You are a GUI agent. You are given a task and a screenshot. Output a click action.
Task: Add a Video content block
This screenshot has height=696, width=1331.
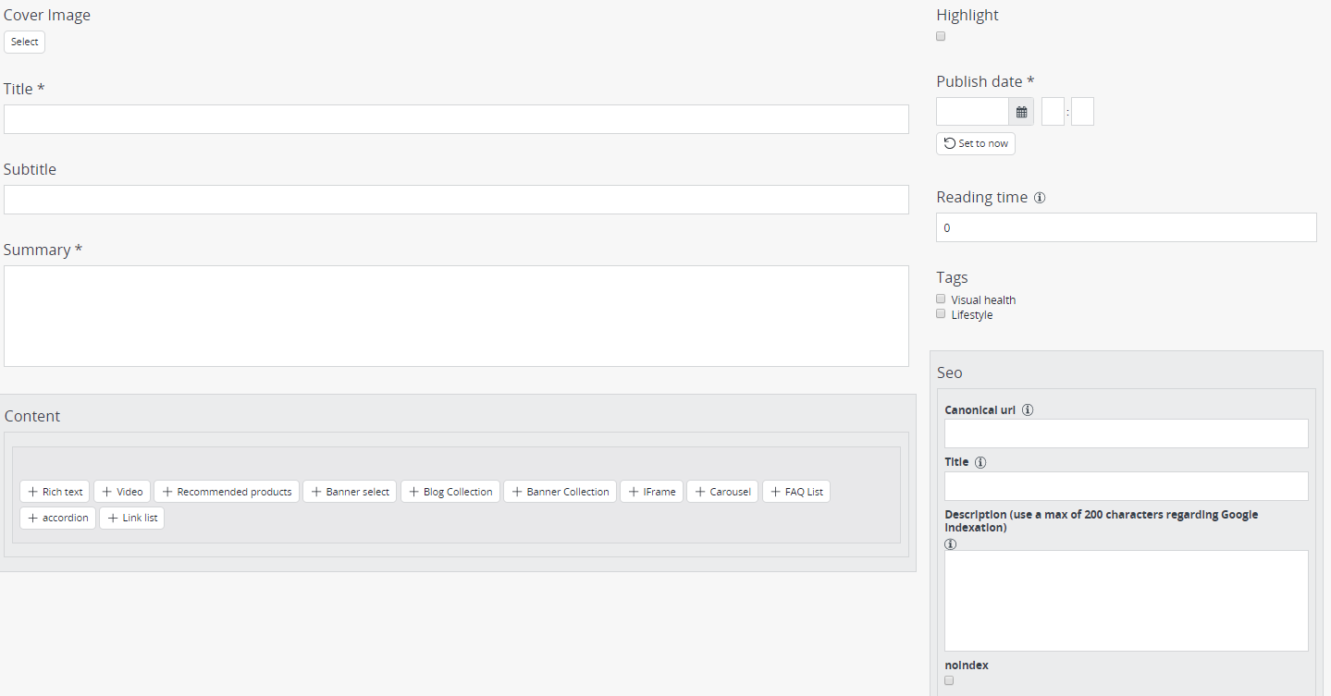pyautogui.click(x=122, y=492)
